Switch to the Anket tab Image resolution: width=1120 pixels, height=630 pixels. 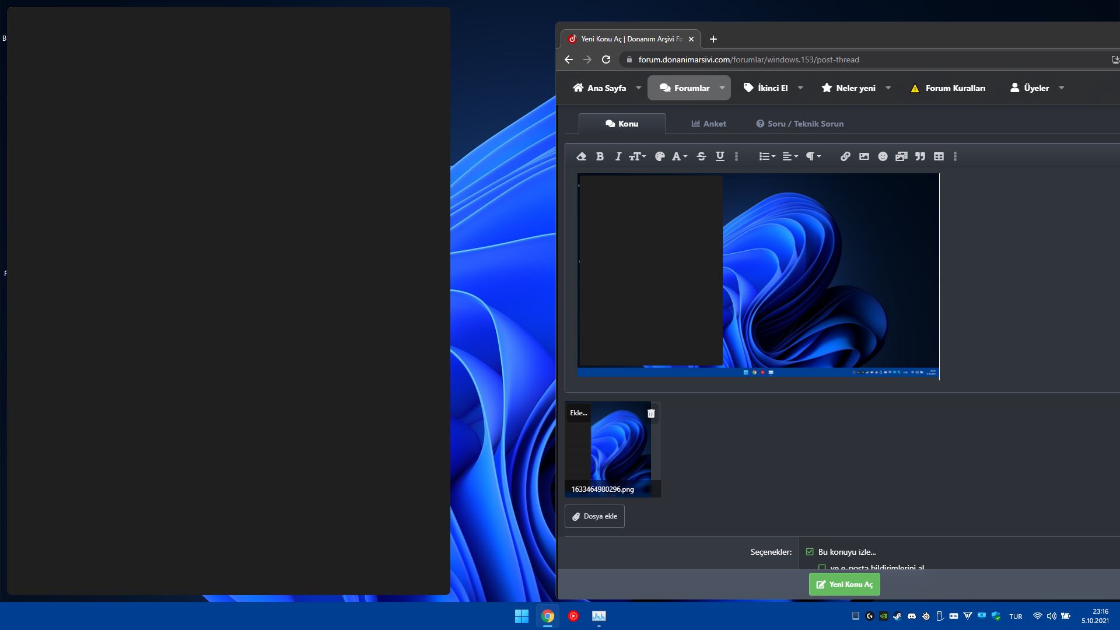coord(709,124)
